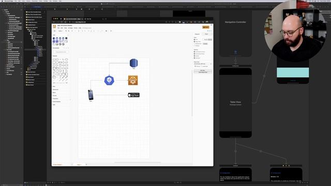The image size is (331, 186).
Task: Collapse the General shapes section
Action: [55, 56]
